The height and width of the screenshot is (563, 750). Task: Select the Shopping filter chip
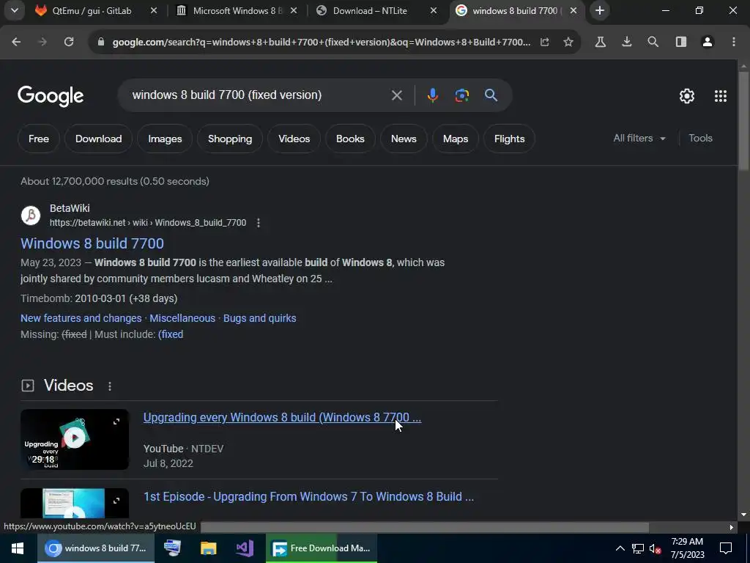230,139
